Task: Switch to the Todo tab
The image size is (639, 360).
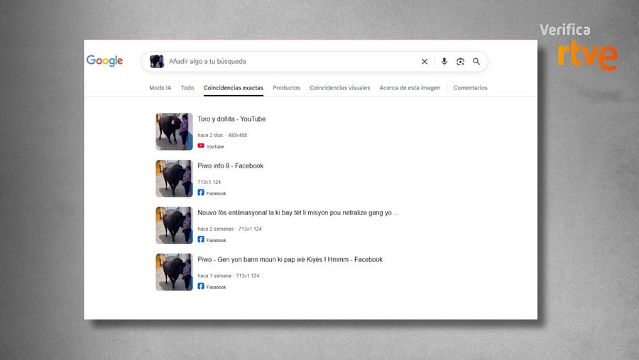Action: tap(187, 87)
